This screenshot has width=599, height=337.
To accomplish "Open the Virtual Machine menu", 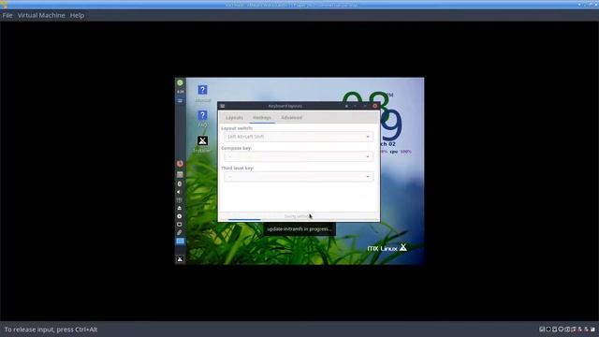I will pyautogui.click(x=41, y=15).
